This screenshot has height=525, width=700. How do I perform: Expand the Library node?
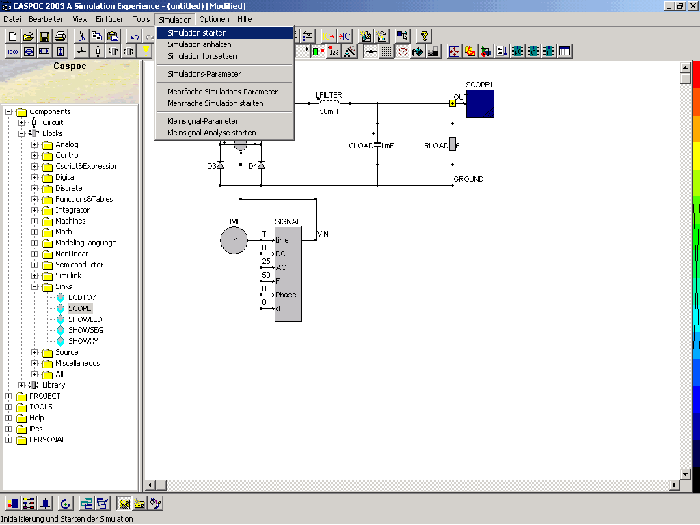(x=21, y=385)
